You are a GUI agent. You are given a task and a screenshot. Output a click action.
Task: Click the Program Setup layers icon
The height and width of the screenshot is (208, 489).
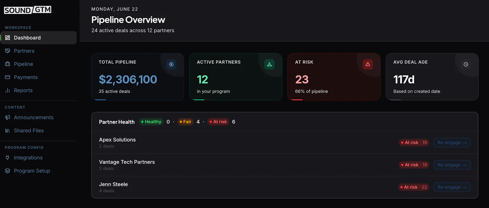[8, 171]
